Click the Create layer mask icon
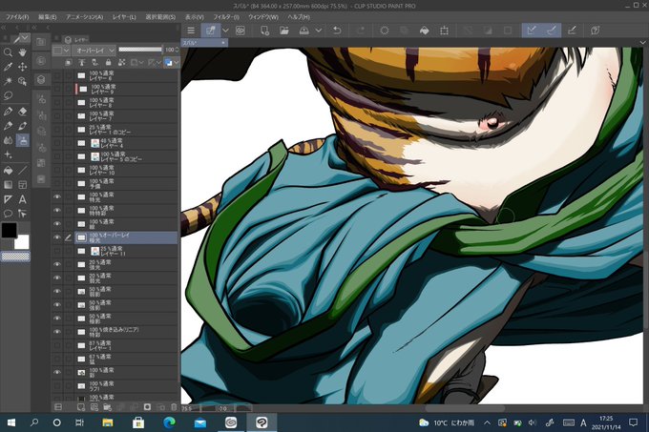The height and width of the screenshot is (432, 649). (x=147, y=407)
